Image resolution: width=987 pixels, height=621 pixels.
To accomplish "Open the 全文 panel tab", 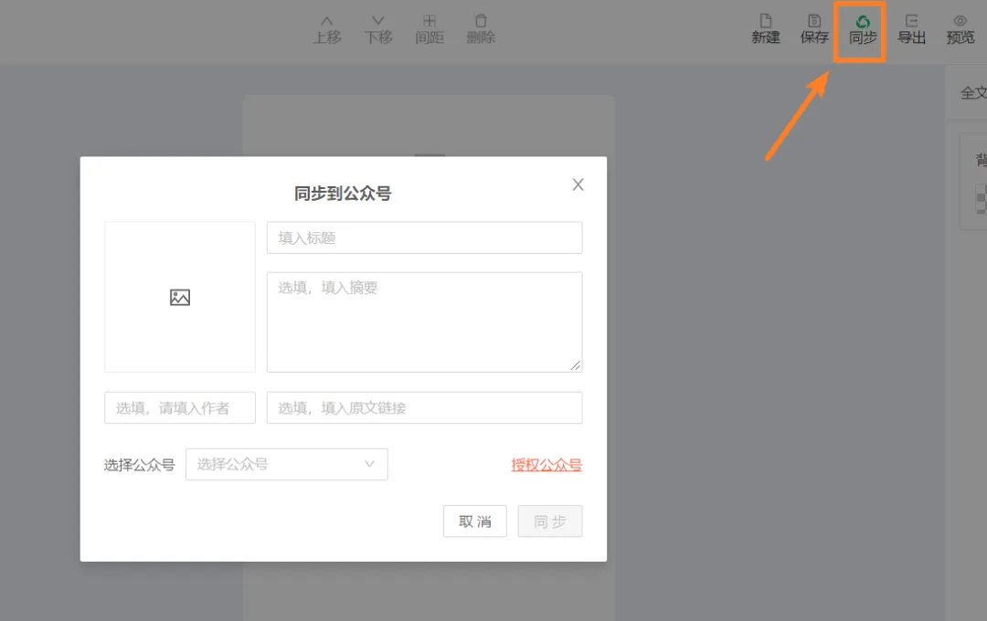I will (973, 93).
